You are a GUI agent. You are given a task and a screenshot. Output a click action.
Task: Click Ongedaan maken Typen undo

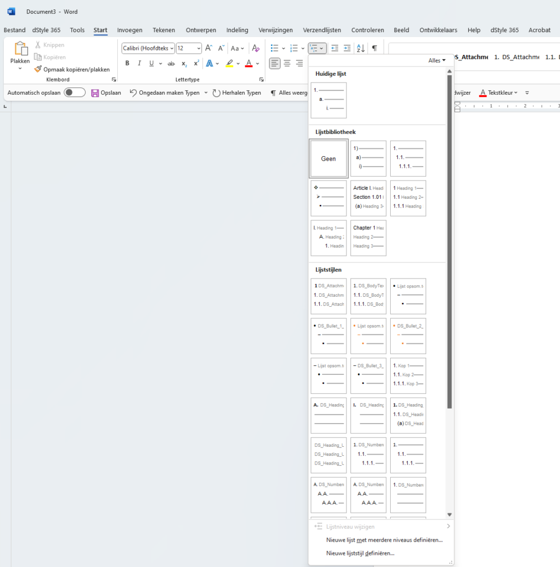[165, 93]
